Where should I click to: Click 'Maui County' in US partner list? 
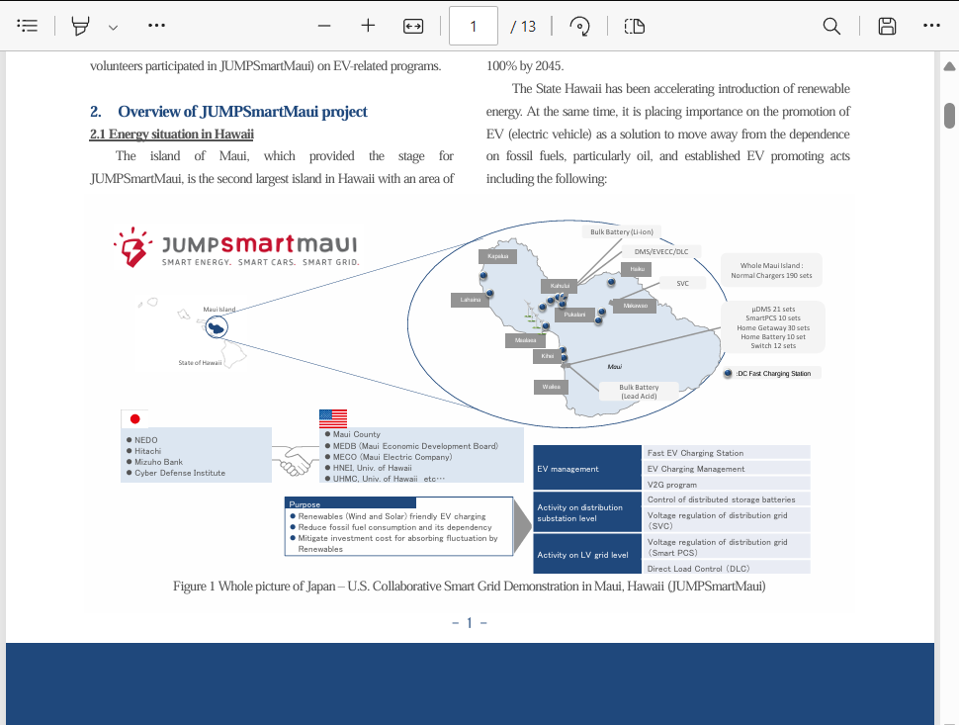[357, 434]
